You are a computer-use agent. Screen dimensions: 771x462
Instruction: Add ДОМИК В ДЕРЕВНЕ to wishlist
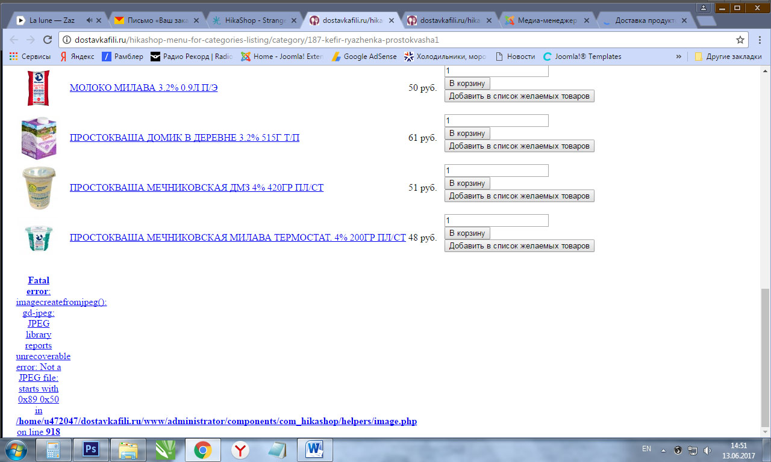(x=519, y=146)
